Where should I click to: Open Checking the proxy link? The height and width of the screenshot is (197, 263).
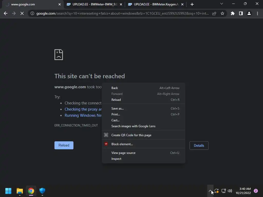click(x=83, y=109)
